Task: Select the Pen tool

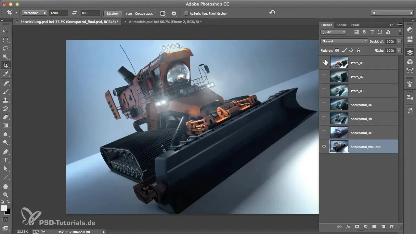Action: (x=6, y=152)
